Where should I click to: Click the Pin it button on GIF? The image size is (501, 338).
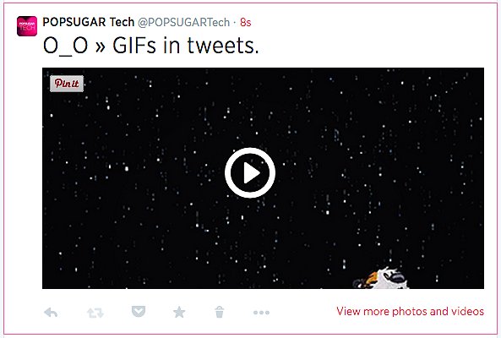click(x=67, y=84)
